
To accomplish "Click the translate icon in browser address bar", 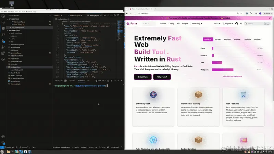I will pyautogui.click(x=238, y=13).
